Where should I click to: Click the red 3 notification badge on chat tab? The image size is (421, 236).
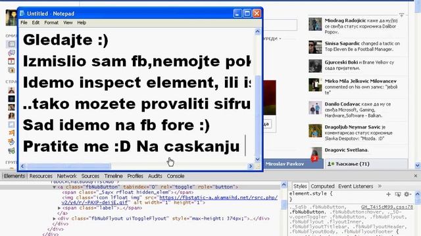314,159
